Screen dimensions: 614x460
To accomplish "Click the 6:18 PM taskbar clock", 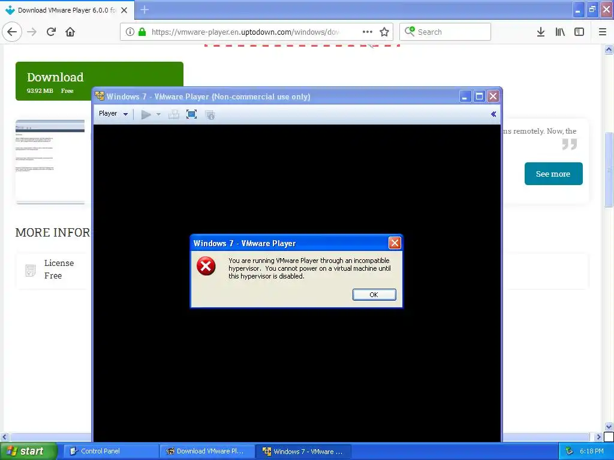I will click(591, 451).
